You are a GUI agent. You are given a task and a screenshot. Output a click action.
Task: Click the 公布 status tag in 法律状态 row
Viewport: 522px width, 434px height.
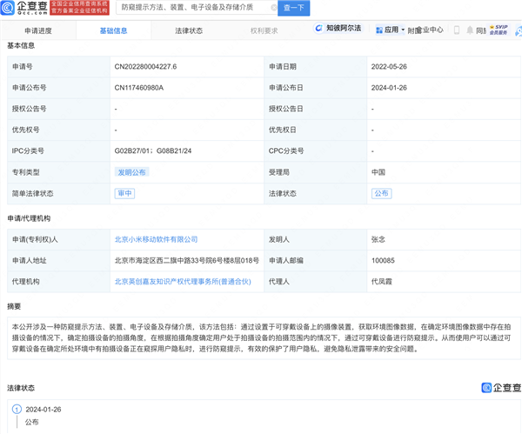click(381, 193)
